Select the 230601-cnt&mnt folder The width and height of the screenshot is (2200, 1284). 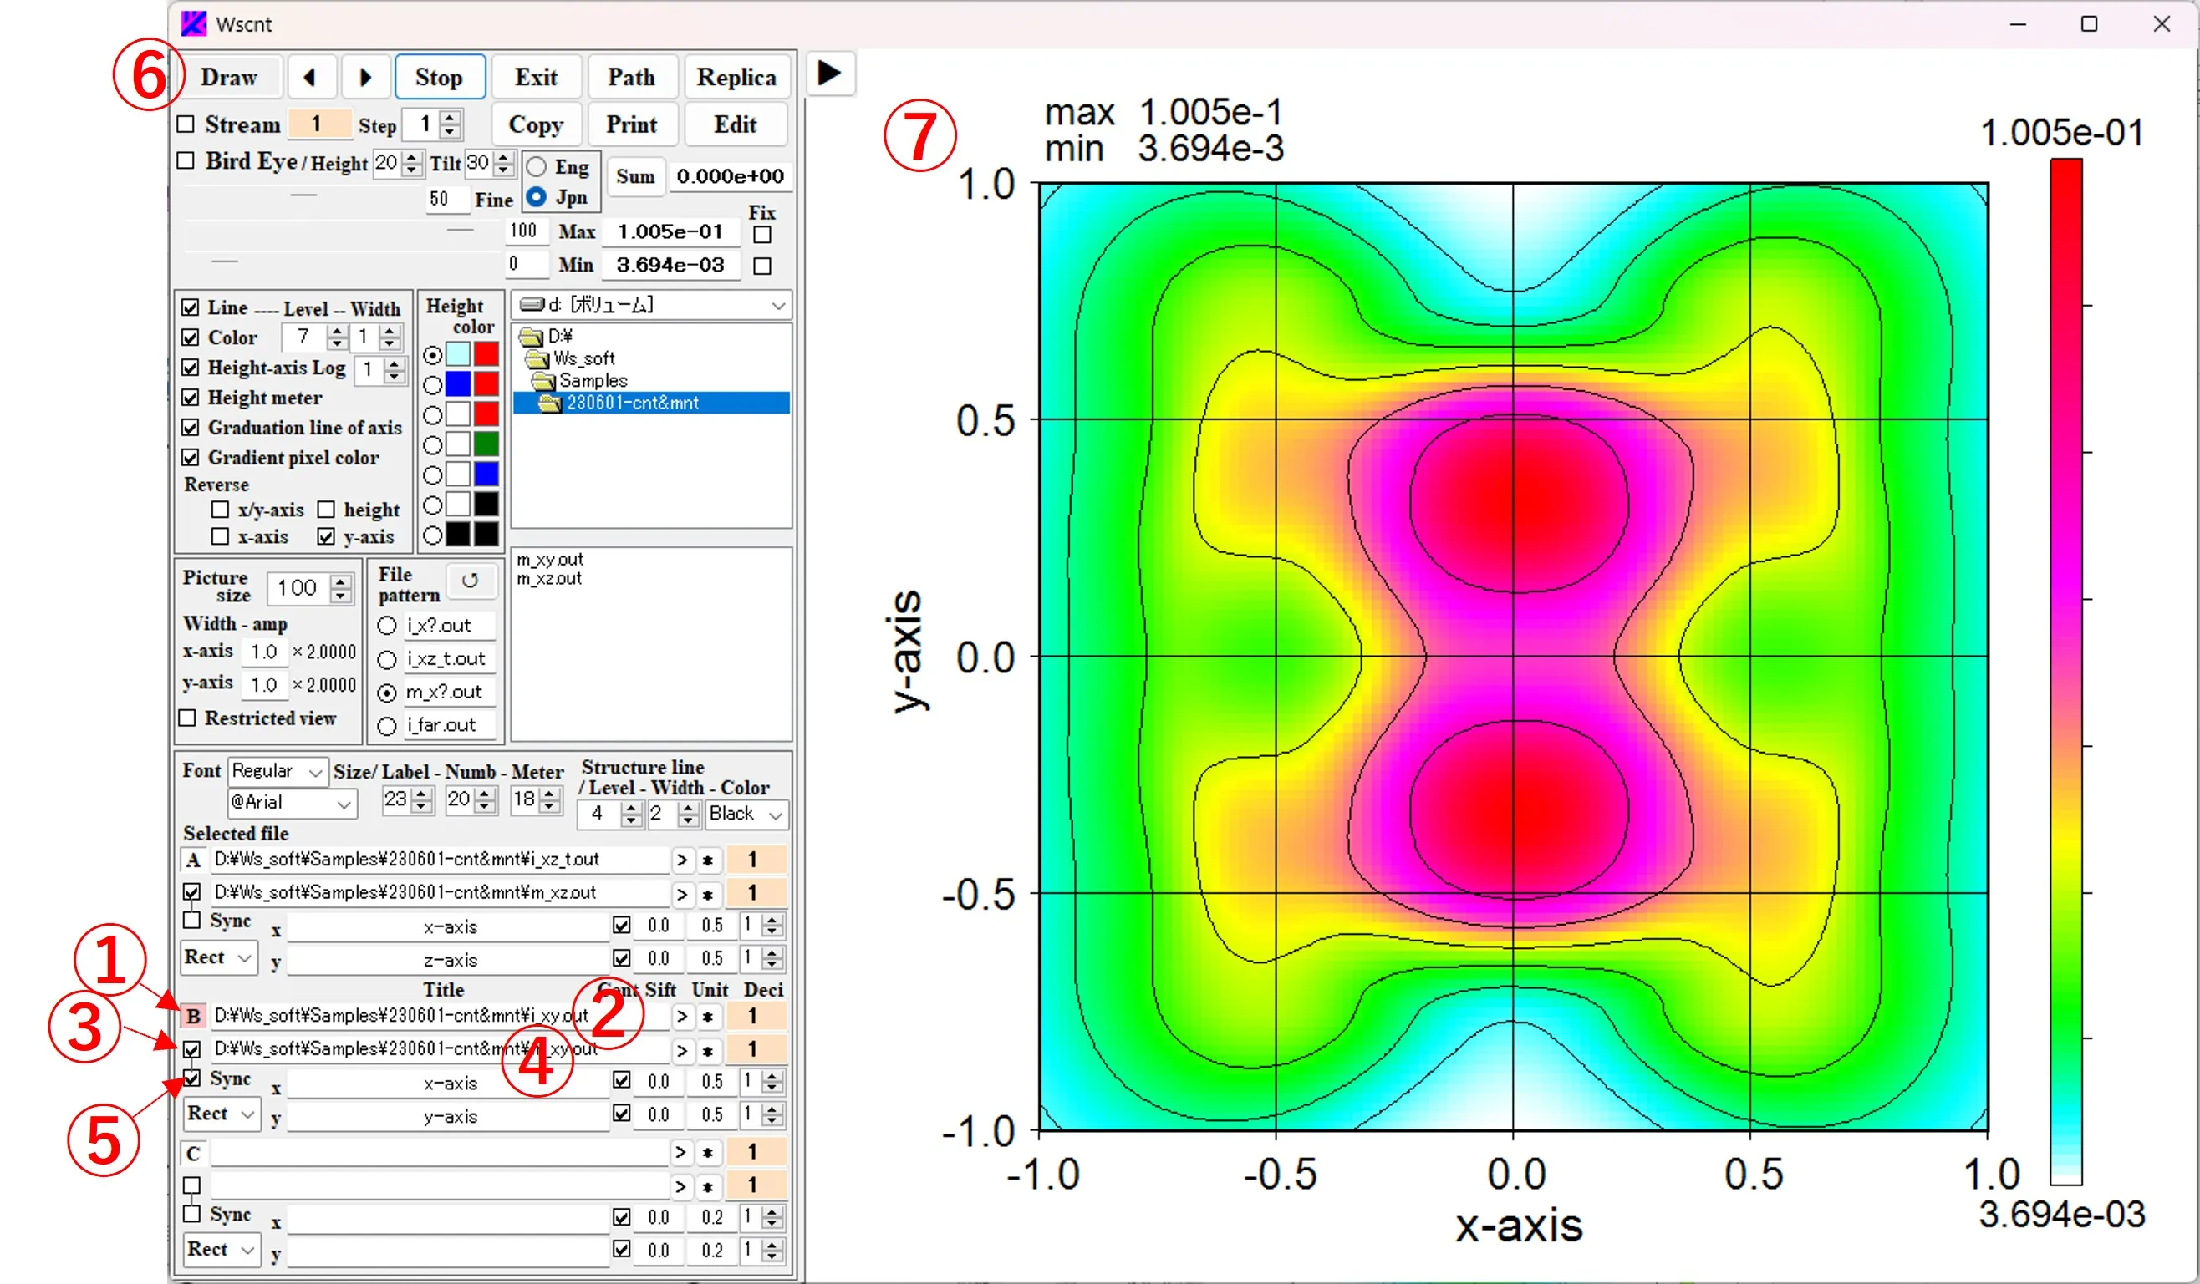[651, 402]
